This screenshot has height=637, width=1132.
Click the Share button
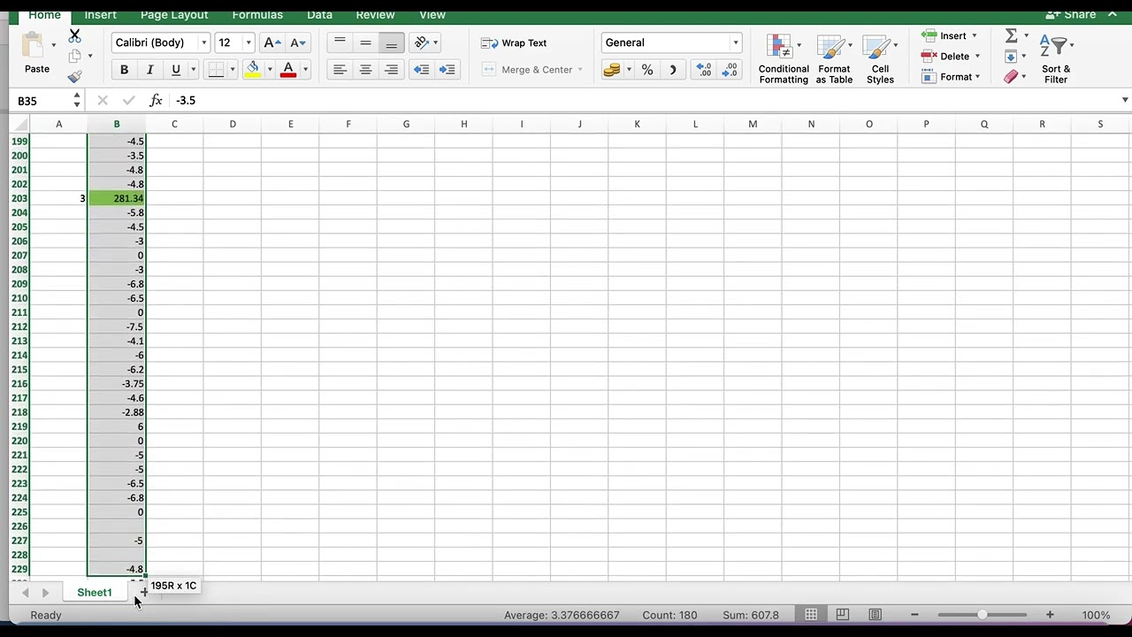tap(1071, 14)
